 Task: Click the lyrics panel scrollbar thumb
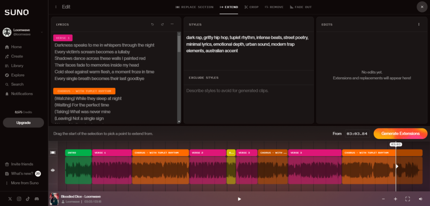coord(179,43)
